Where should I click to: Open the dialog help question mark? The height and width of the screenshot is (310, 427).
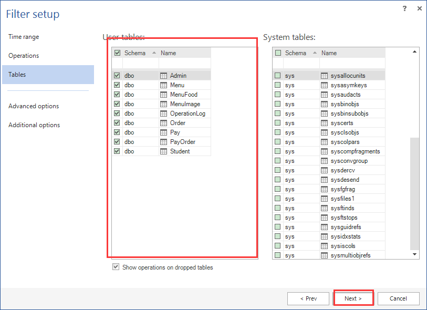coord(404,8)
